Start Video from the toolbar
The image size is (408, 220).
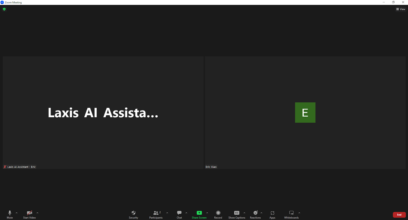pyautogui.click(x=29, y=214)
